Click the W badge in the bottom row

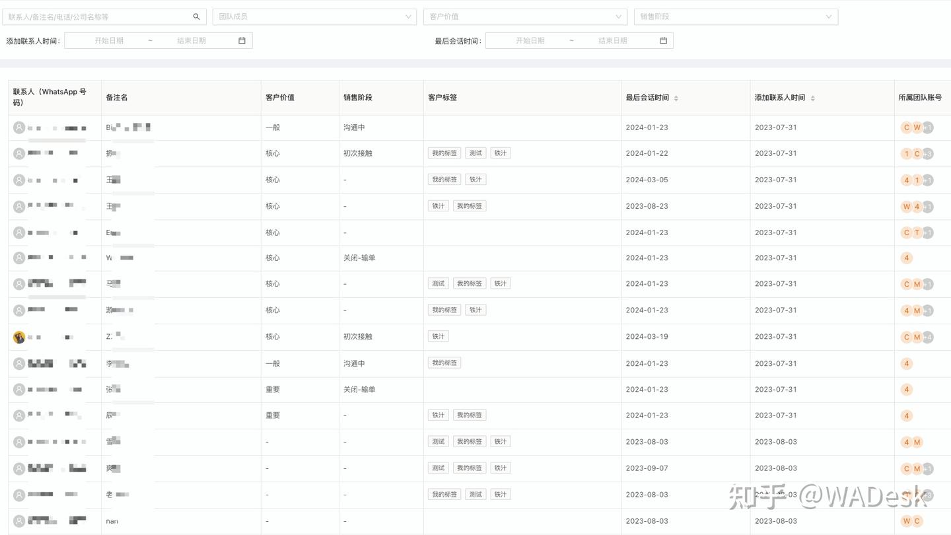pyautogui.click(x=906, y=521)
